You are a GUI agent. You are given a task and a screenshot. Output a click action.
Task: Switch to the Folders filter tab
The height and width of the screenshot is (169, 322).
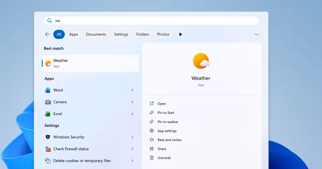[x=142, y=34]
